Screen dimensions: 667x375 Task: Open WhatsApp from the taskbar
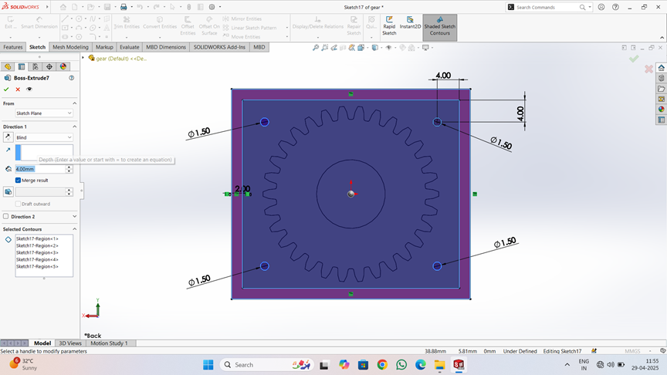(401, 365)
